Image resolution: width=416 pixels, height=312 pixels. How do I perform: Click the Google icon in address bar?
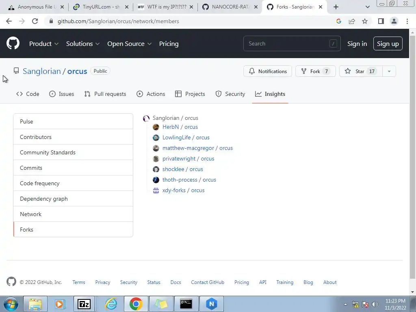tap(338, 21)
